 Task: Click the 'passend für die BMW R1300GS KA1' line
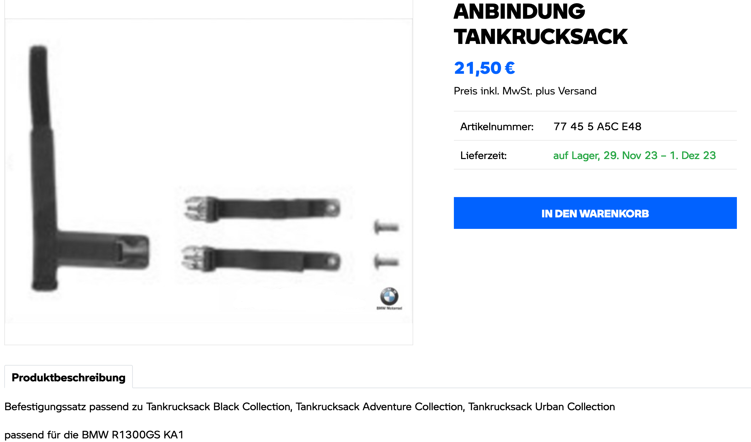[x=94, y=434]
